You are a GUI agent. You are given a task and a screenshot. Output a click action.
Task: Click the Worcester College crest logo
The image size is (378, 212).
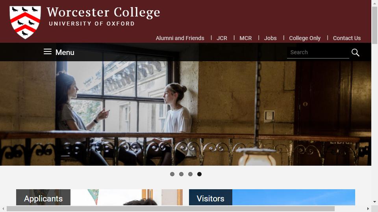(25, 22)
